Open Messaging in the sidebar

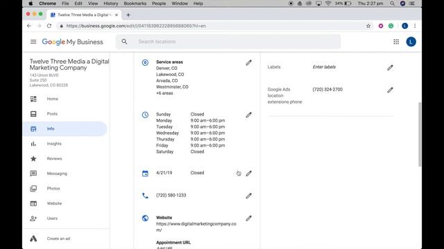(x=65, y=174)
